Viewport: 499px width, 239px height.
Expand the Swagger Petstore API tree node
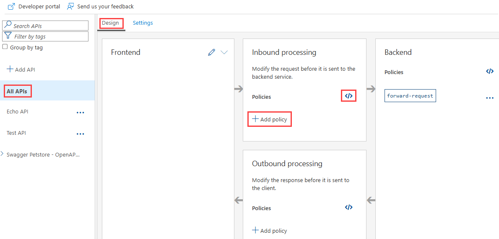(x=3, y=154)
